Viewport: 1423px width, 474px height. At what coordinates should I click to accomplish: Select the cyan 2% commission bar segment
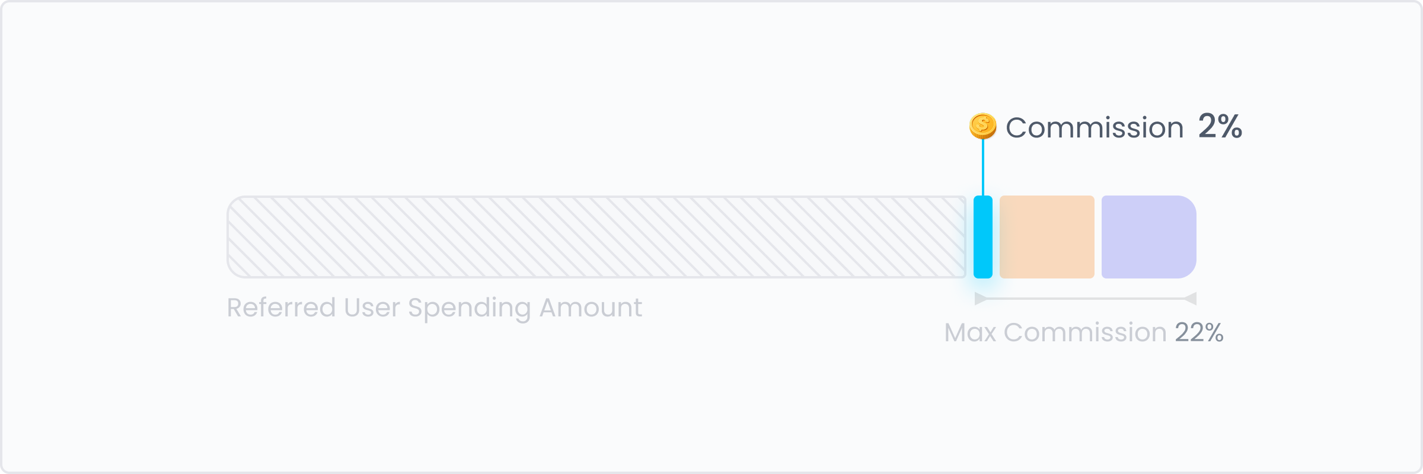[x=983, y=237]
